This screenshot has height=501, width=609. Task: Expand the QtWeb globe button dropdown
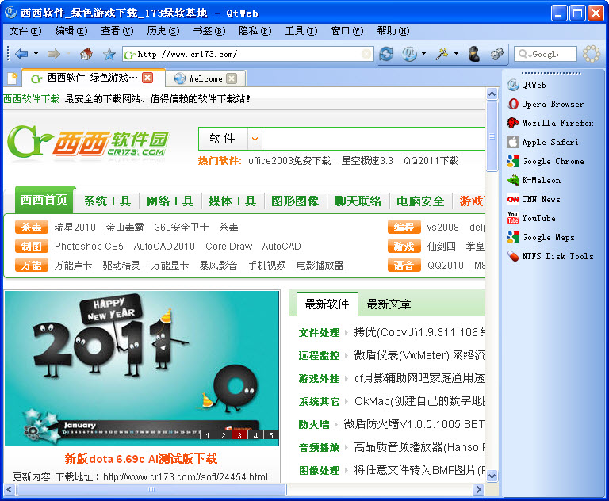(x=423, y=54)
